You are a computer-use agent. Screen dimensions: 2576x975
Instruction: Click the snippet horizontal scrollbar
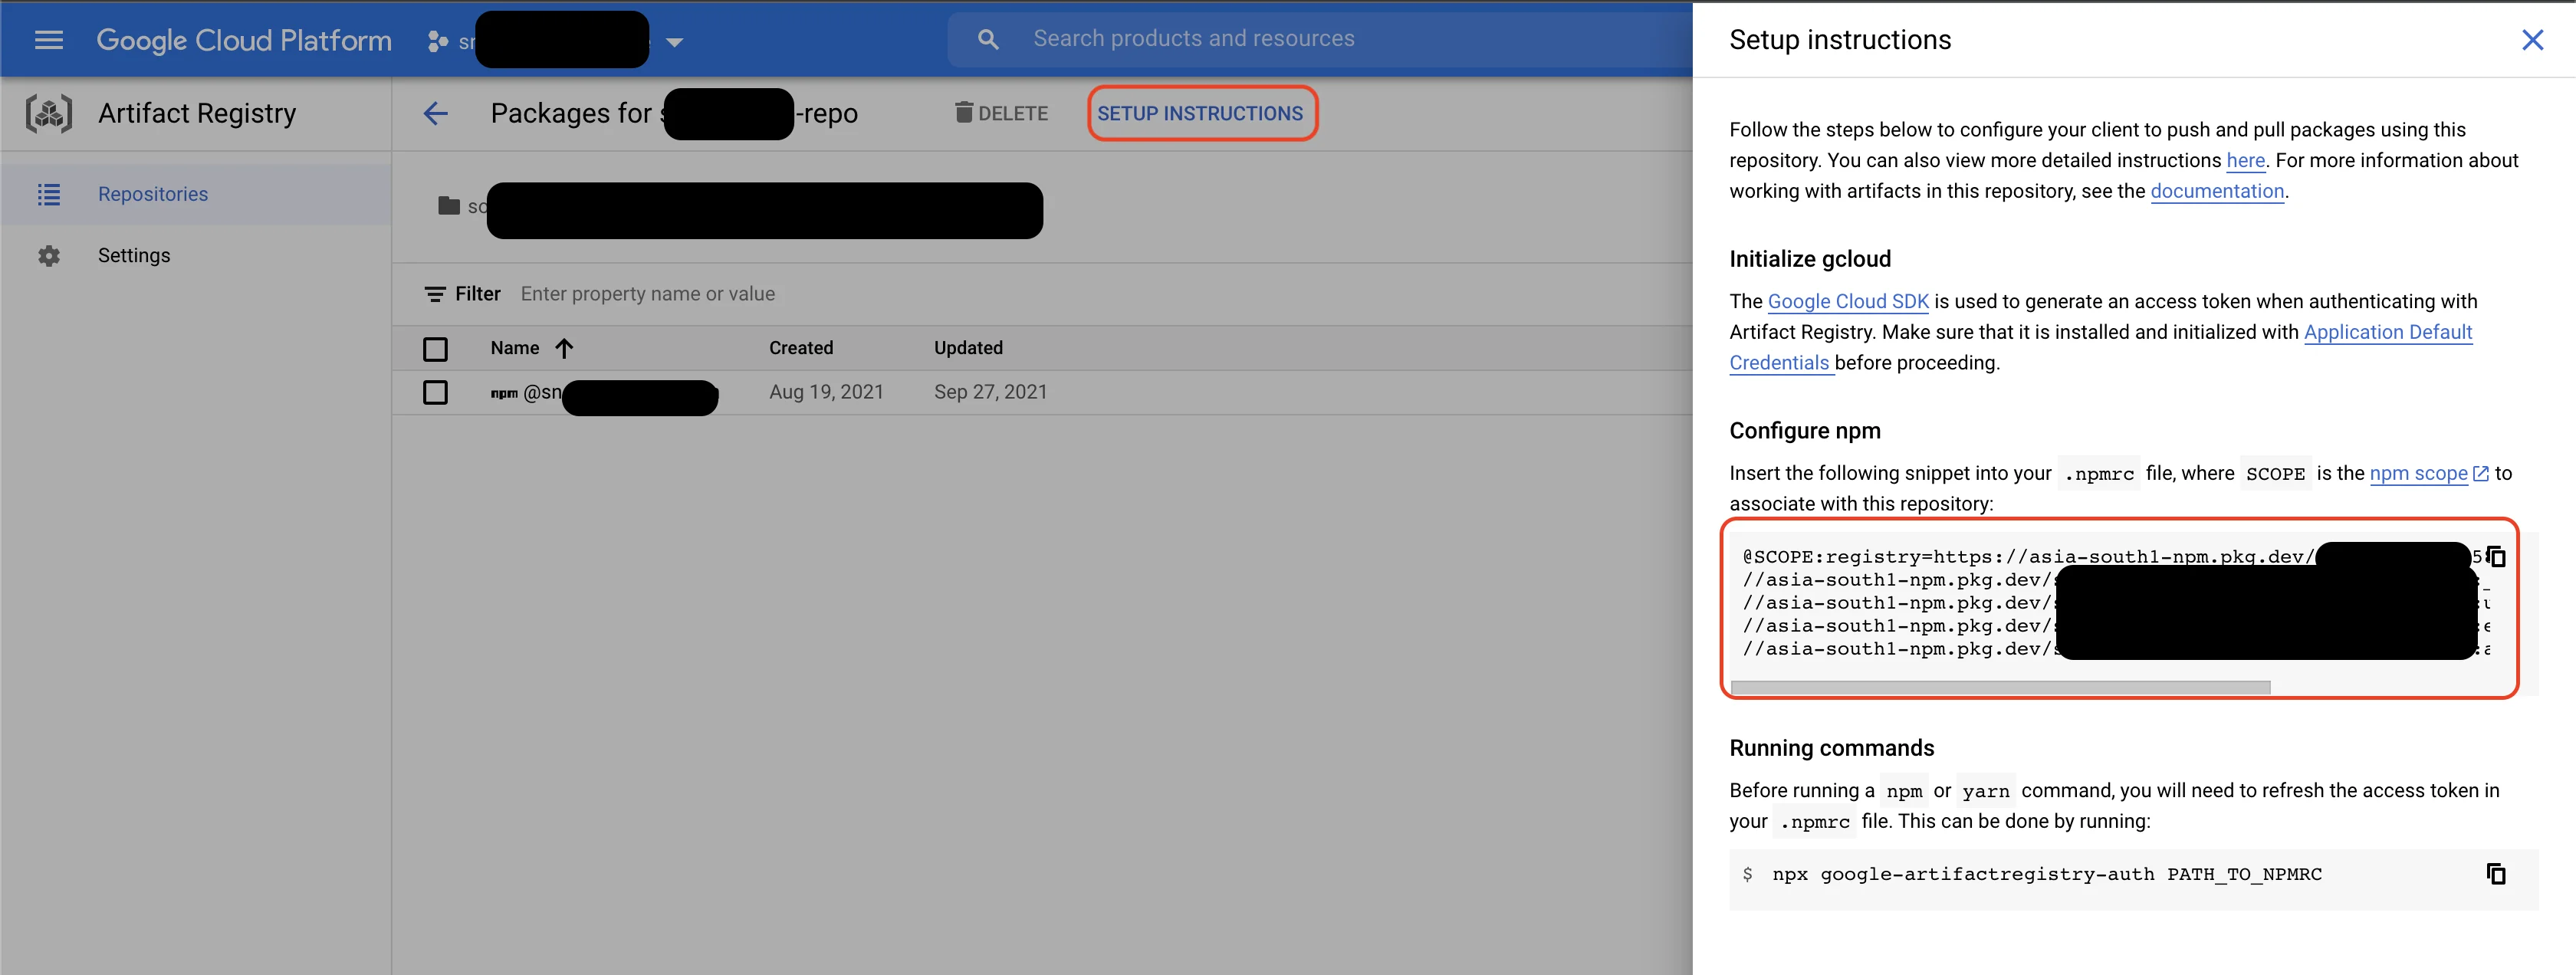pos(2000,687)
